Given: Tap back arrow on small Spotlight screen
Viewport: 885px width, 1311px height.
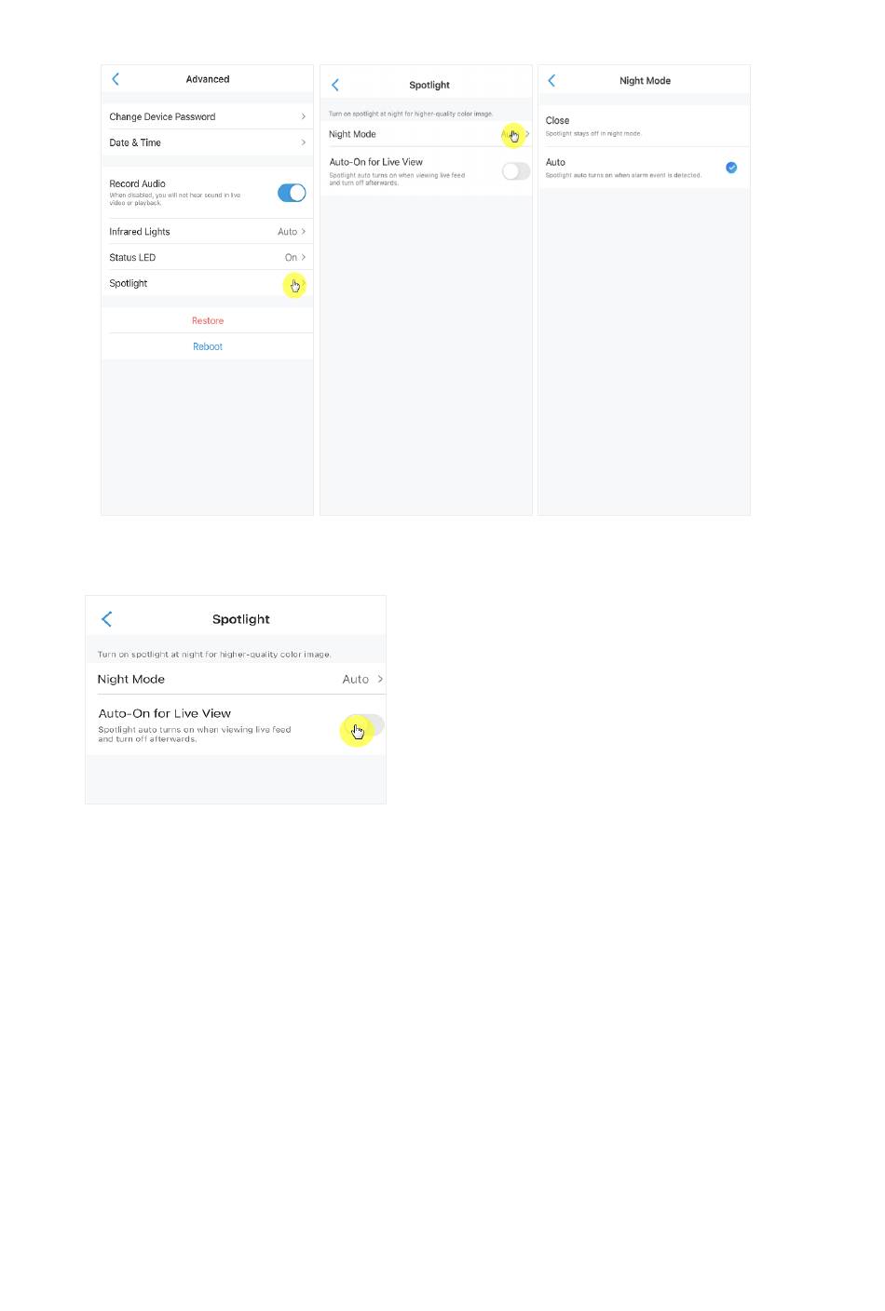Looking at the screenshot, I should point(335,85).
